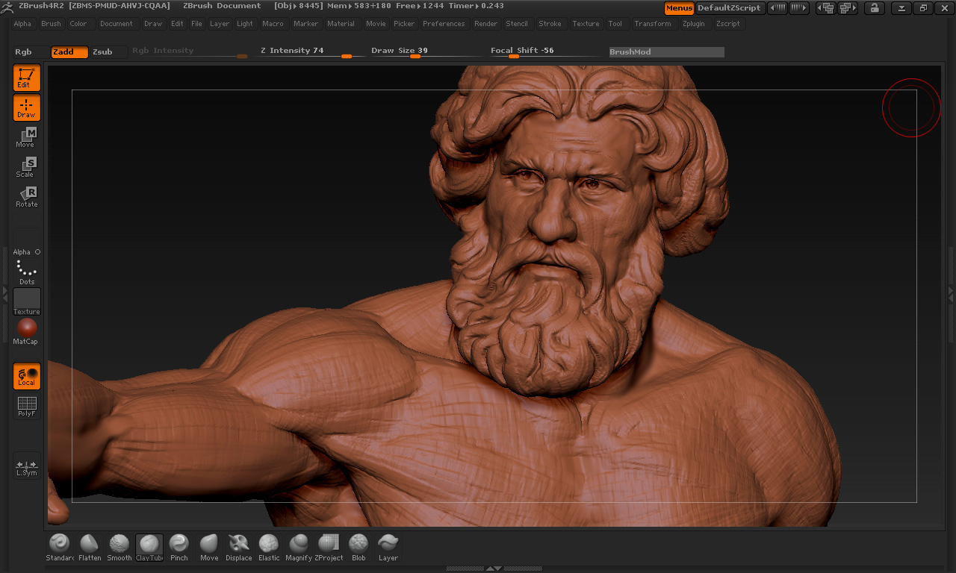
Task: Select the Blob brush
Action: click(x=358, y=548)
